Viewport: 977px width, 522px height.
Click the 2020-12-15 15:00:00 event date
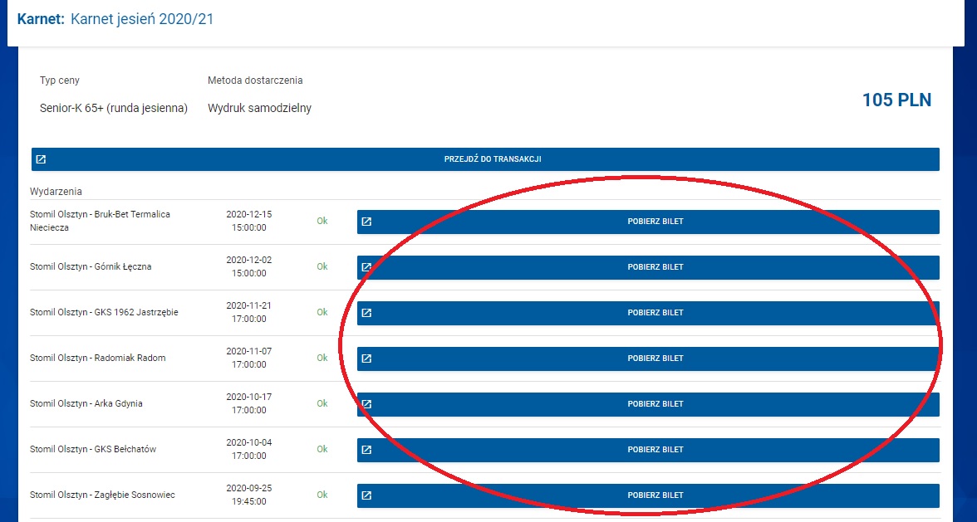(248, 221)
